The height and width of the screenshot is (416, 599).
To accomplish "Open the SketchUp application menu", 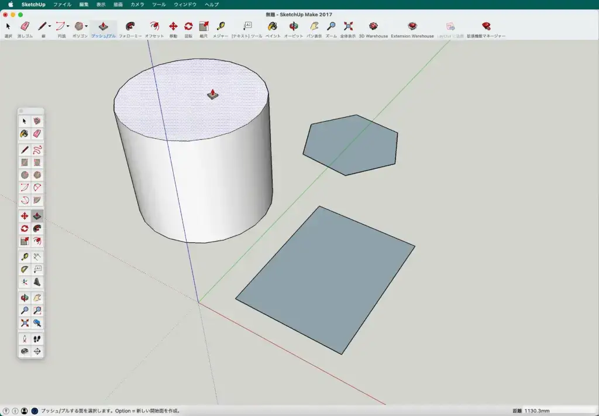I will pyautogui.click(x=33, y=5).
